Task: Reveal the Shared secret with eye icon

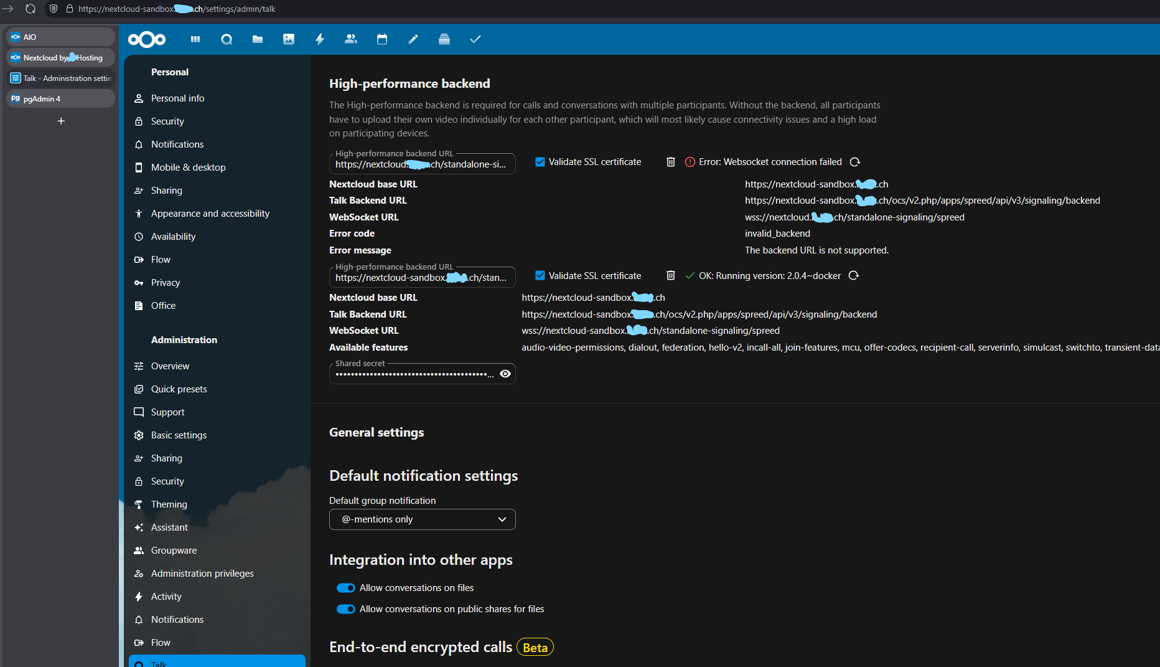Action: point(505,374)
